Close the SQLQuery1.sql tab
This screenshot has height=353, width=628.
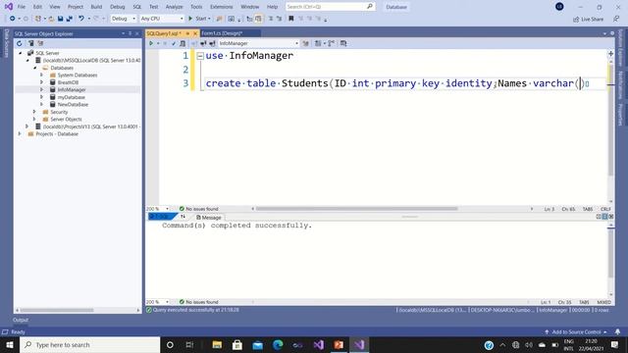(x=195, y=33)
